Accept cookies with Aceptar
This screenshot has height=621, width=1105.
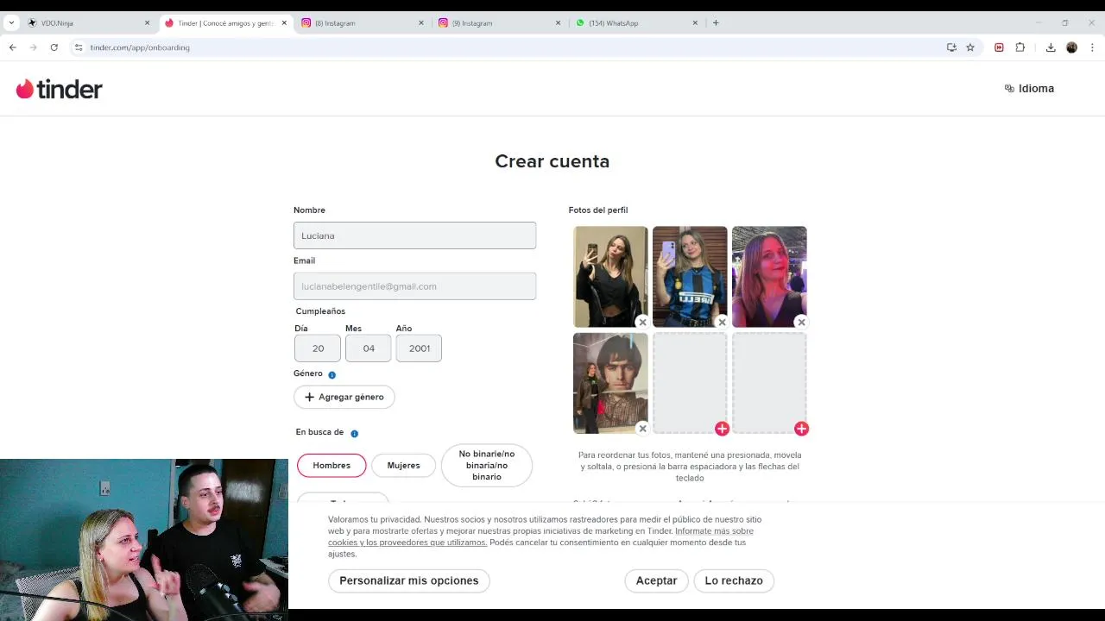click(656, 580)
